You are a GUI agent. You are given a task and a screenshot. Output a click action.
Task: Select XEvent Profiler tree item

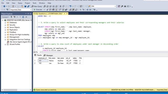coord(15,44)
